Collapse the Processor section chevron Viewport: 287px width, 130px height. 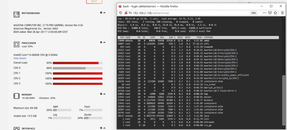tap(104, 42)
